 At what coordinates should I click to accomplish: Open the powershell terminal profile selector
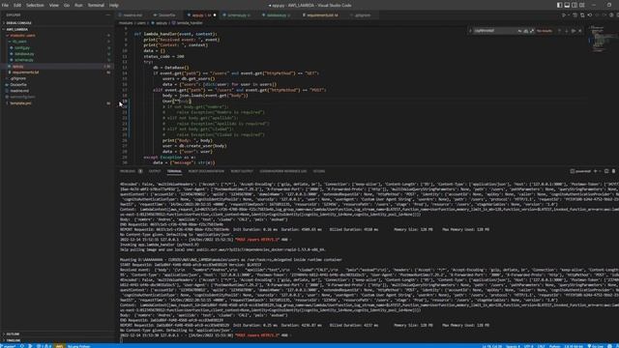[x=580, y=171]
